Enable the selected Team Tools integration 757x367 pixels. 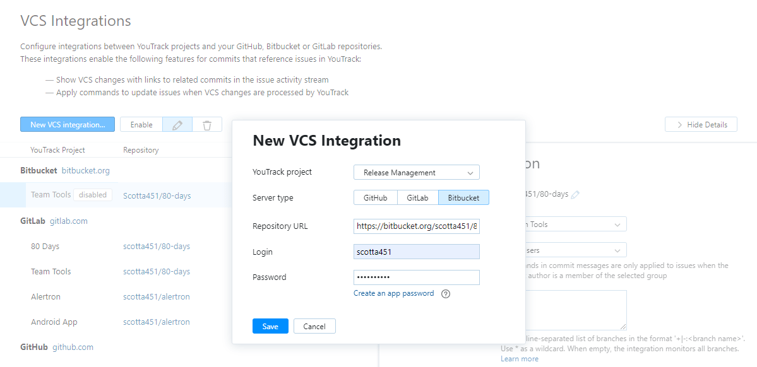click(141, 124)
